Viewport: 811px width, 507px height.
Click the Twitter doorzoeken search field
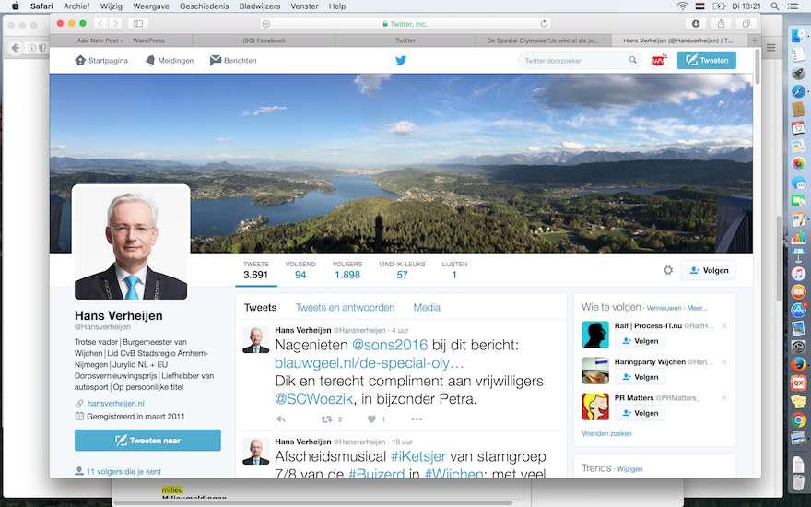click(x=573, y=61)
